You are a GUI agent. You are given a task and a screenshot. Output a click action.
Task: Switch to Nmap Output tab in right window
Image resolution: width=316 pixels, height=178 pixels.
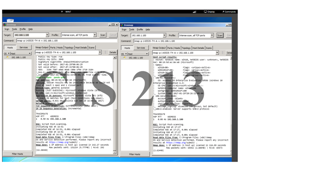pos(159,48)
